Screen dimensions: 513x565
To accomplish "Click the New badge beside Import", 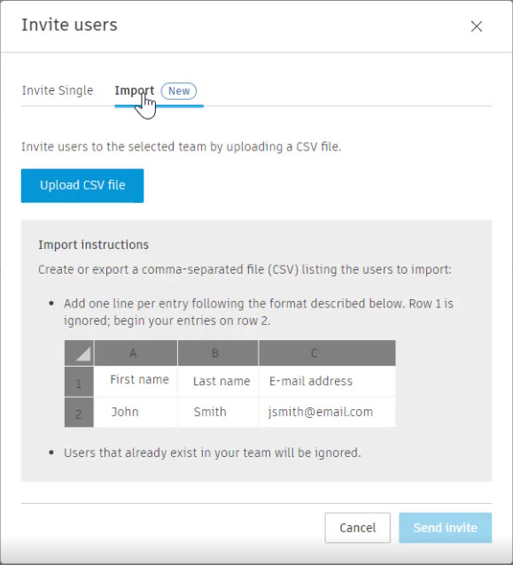I will (179, 91).
